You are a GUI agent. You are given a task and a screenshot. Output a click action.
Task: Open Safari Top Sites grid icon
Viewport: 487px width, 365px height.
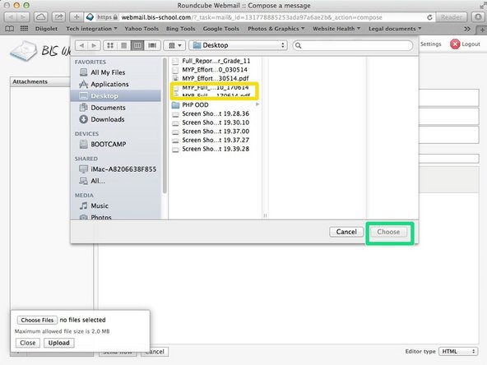[24, 29]
